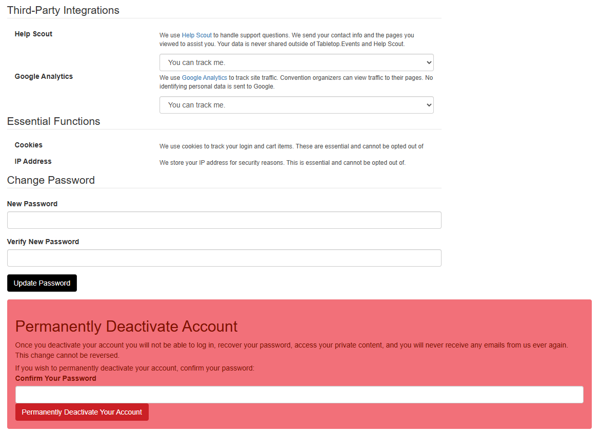Focus the New Password input field
This screenshot has width=600, height=433.
click(x=224, y=220)
